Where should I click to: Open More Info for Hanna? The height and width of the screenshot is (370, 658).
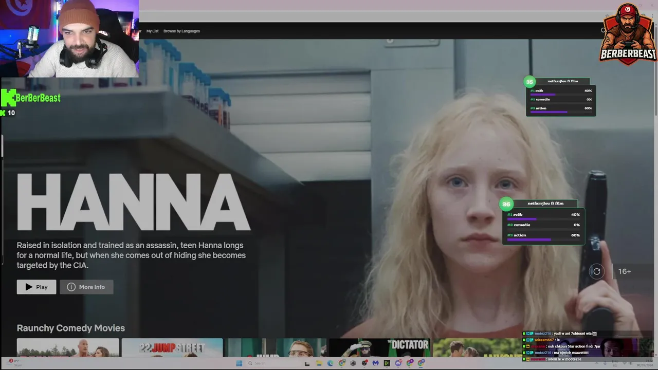click(86, 287)
